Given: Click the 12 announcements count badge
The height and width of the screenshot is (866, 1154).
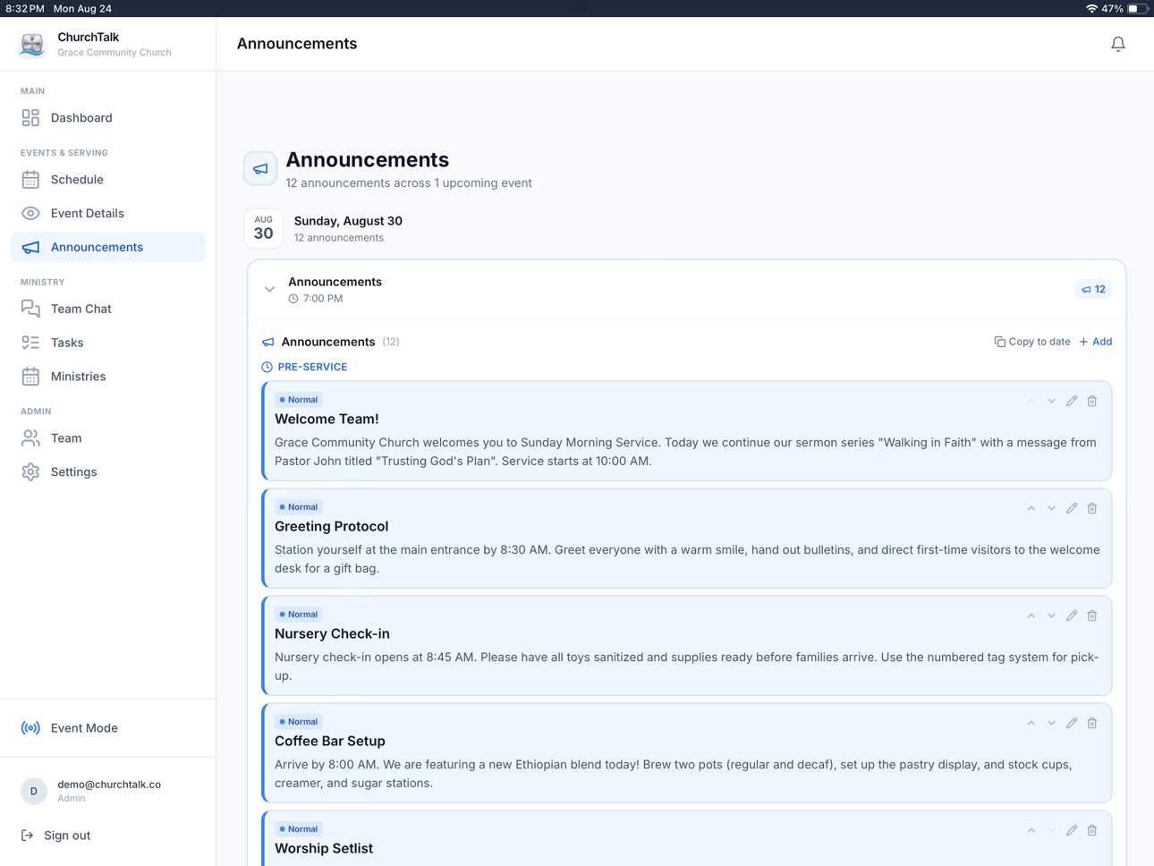Looking at the screenshot, I should (x=1093, y=290).
